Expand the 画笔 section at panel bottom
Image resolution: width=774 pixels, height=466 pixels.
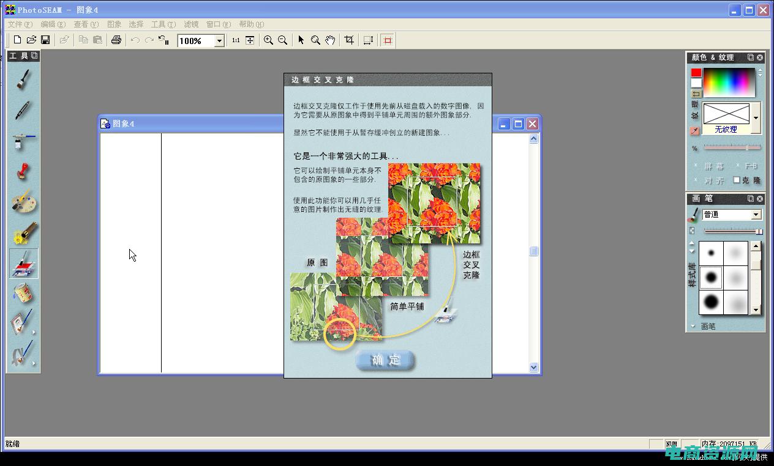(693, 326)
